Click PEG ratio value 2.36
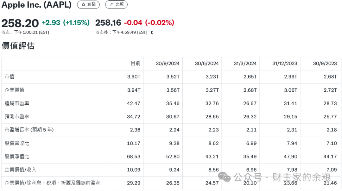The image size is (342, 191). (x=135, y=130)
